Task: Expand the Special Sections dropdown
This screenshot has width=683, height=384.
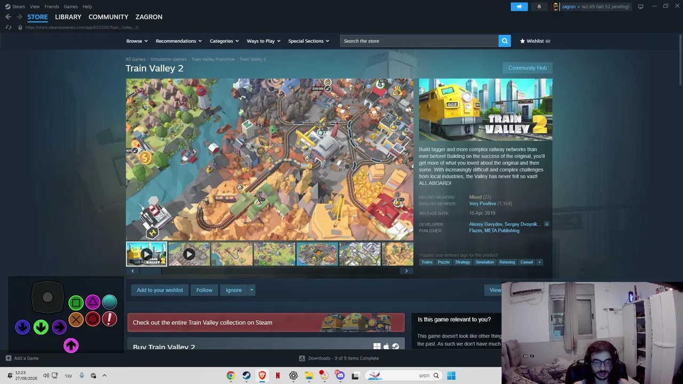Action: (308, 41)
